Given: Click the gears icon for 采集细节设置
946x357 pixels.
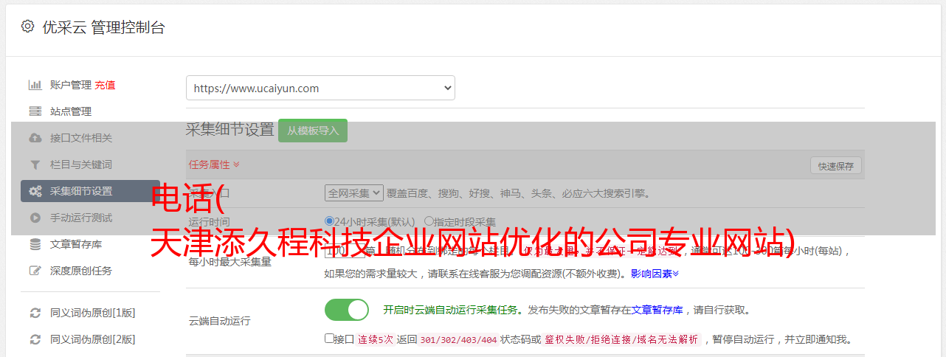Looking at the screenshot, I should (x=35, y=191).
